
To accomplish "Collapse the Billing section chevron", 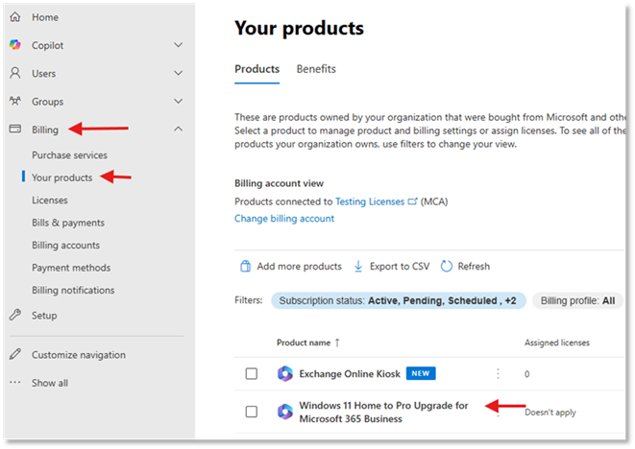I will [178, 129].
